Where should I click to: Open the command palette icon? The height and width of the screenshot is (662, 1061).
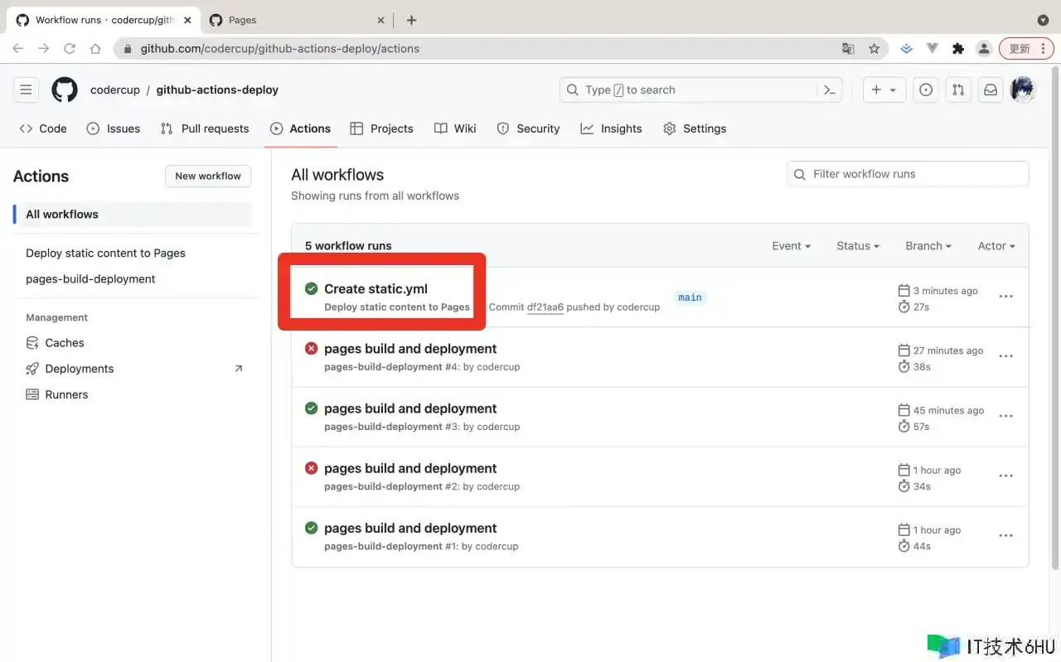(829, 89)
